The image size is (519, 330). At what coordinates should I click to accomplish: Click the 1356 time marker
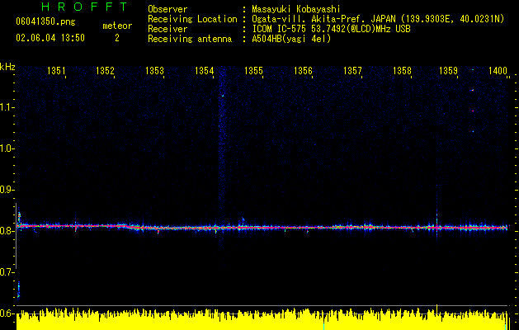(x=303, y=71)
